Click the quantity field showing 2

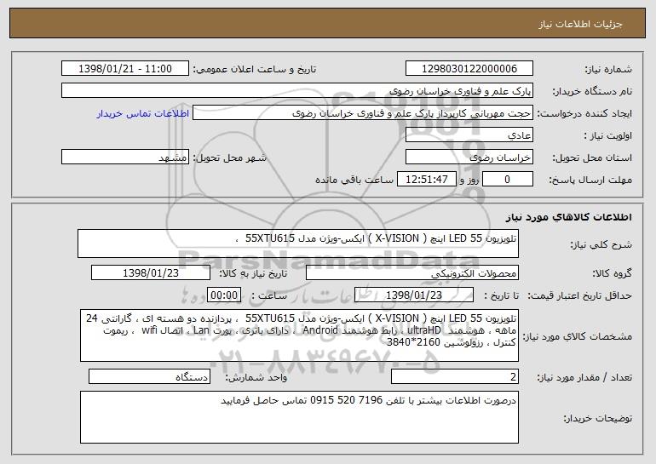[x=455, y=376]
